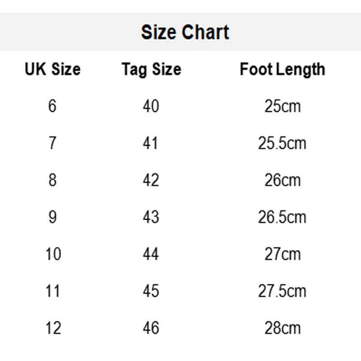
Task: Pick UK size 9 in the chart
Action: coord(52,218)
